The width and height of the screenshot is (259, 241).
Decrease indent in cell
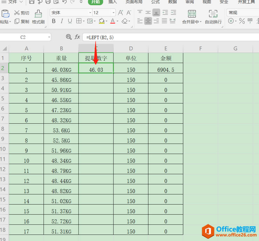point(165,13)
